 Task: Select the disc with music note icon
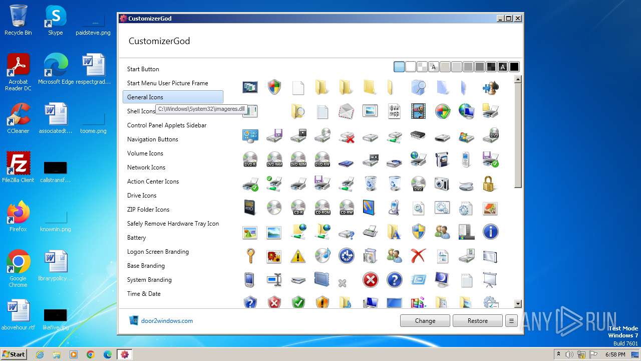point(322,256)
